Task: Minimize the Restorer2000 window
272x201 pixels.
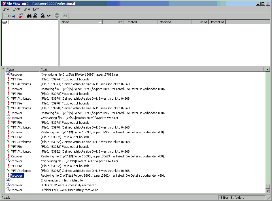Action: (258, 3)
